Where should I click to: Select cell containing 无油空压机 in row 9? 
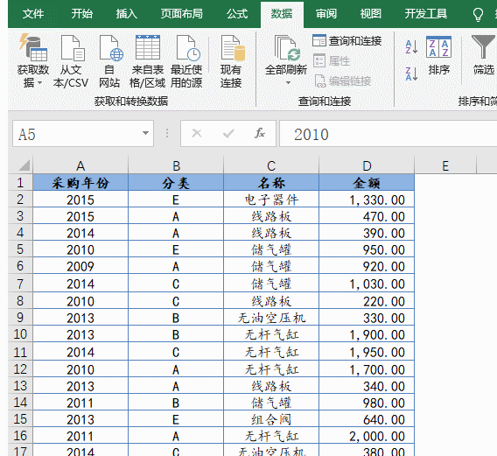click(271, 318)
